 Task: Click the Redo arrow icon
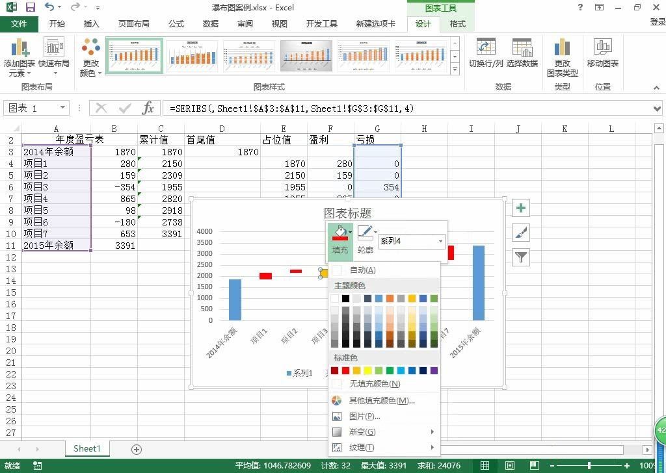(x=75, y=6)
